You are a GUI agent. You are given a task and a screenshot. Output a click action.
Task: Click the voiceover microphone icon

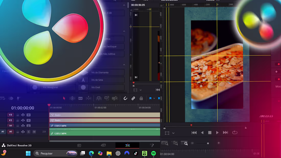pos(18,98)
